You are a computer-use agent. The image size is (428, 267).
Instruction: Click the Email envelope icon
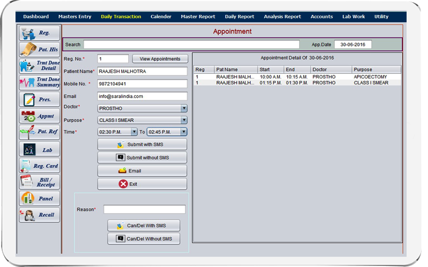click(122, 171)
